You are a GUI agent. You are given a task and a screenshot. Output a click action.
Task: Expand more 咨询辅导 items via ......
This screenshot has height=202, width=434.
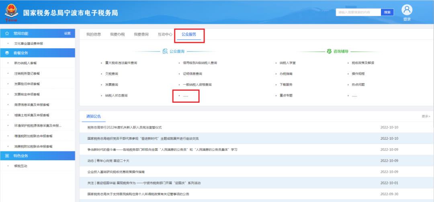click(354, 96)
